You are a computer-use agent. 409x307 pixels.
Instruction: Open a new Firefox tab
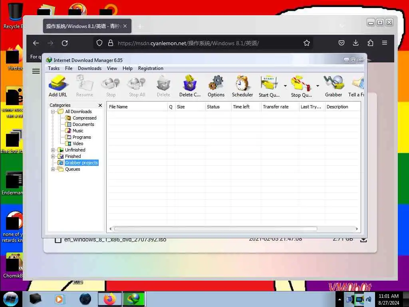pos(140,26)
